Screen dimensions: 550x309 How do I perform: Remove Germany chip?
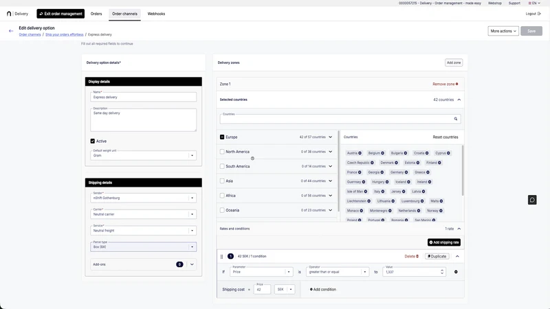406,172
